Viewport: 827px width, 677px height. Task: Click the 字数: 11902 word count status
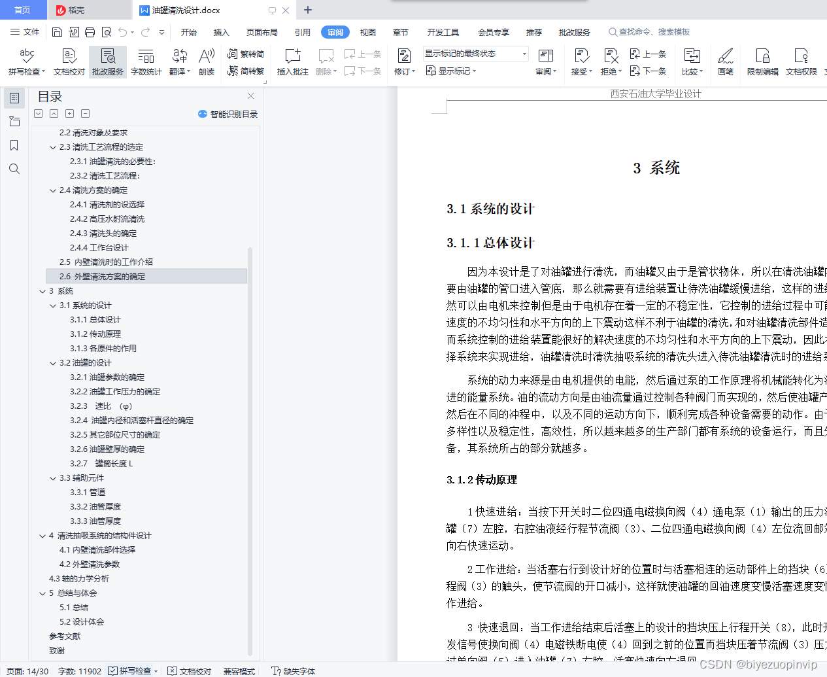pyautogui.click(x=80, y=671)
